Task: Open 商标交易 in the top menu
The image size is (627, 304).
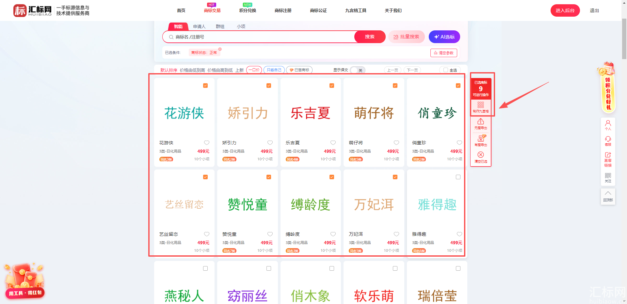Action: pyautogui.click(x=212, y=10)
